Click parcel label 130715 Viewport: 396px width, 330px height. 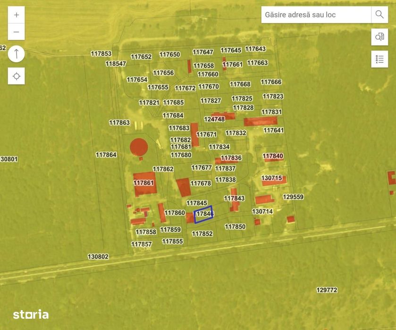pyautogui.click(x=272, y=178)
